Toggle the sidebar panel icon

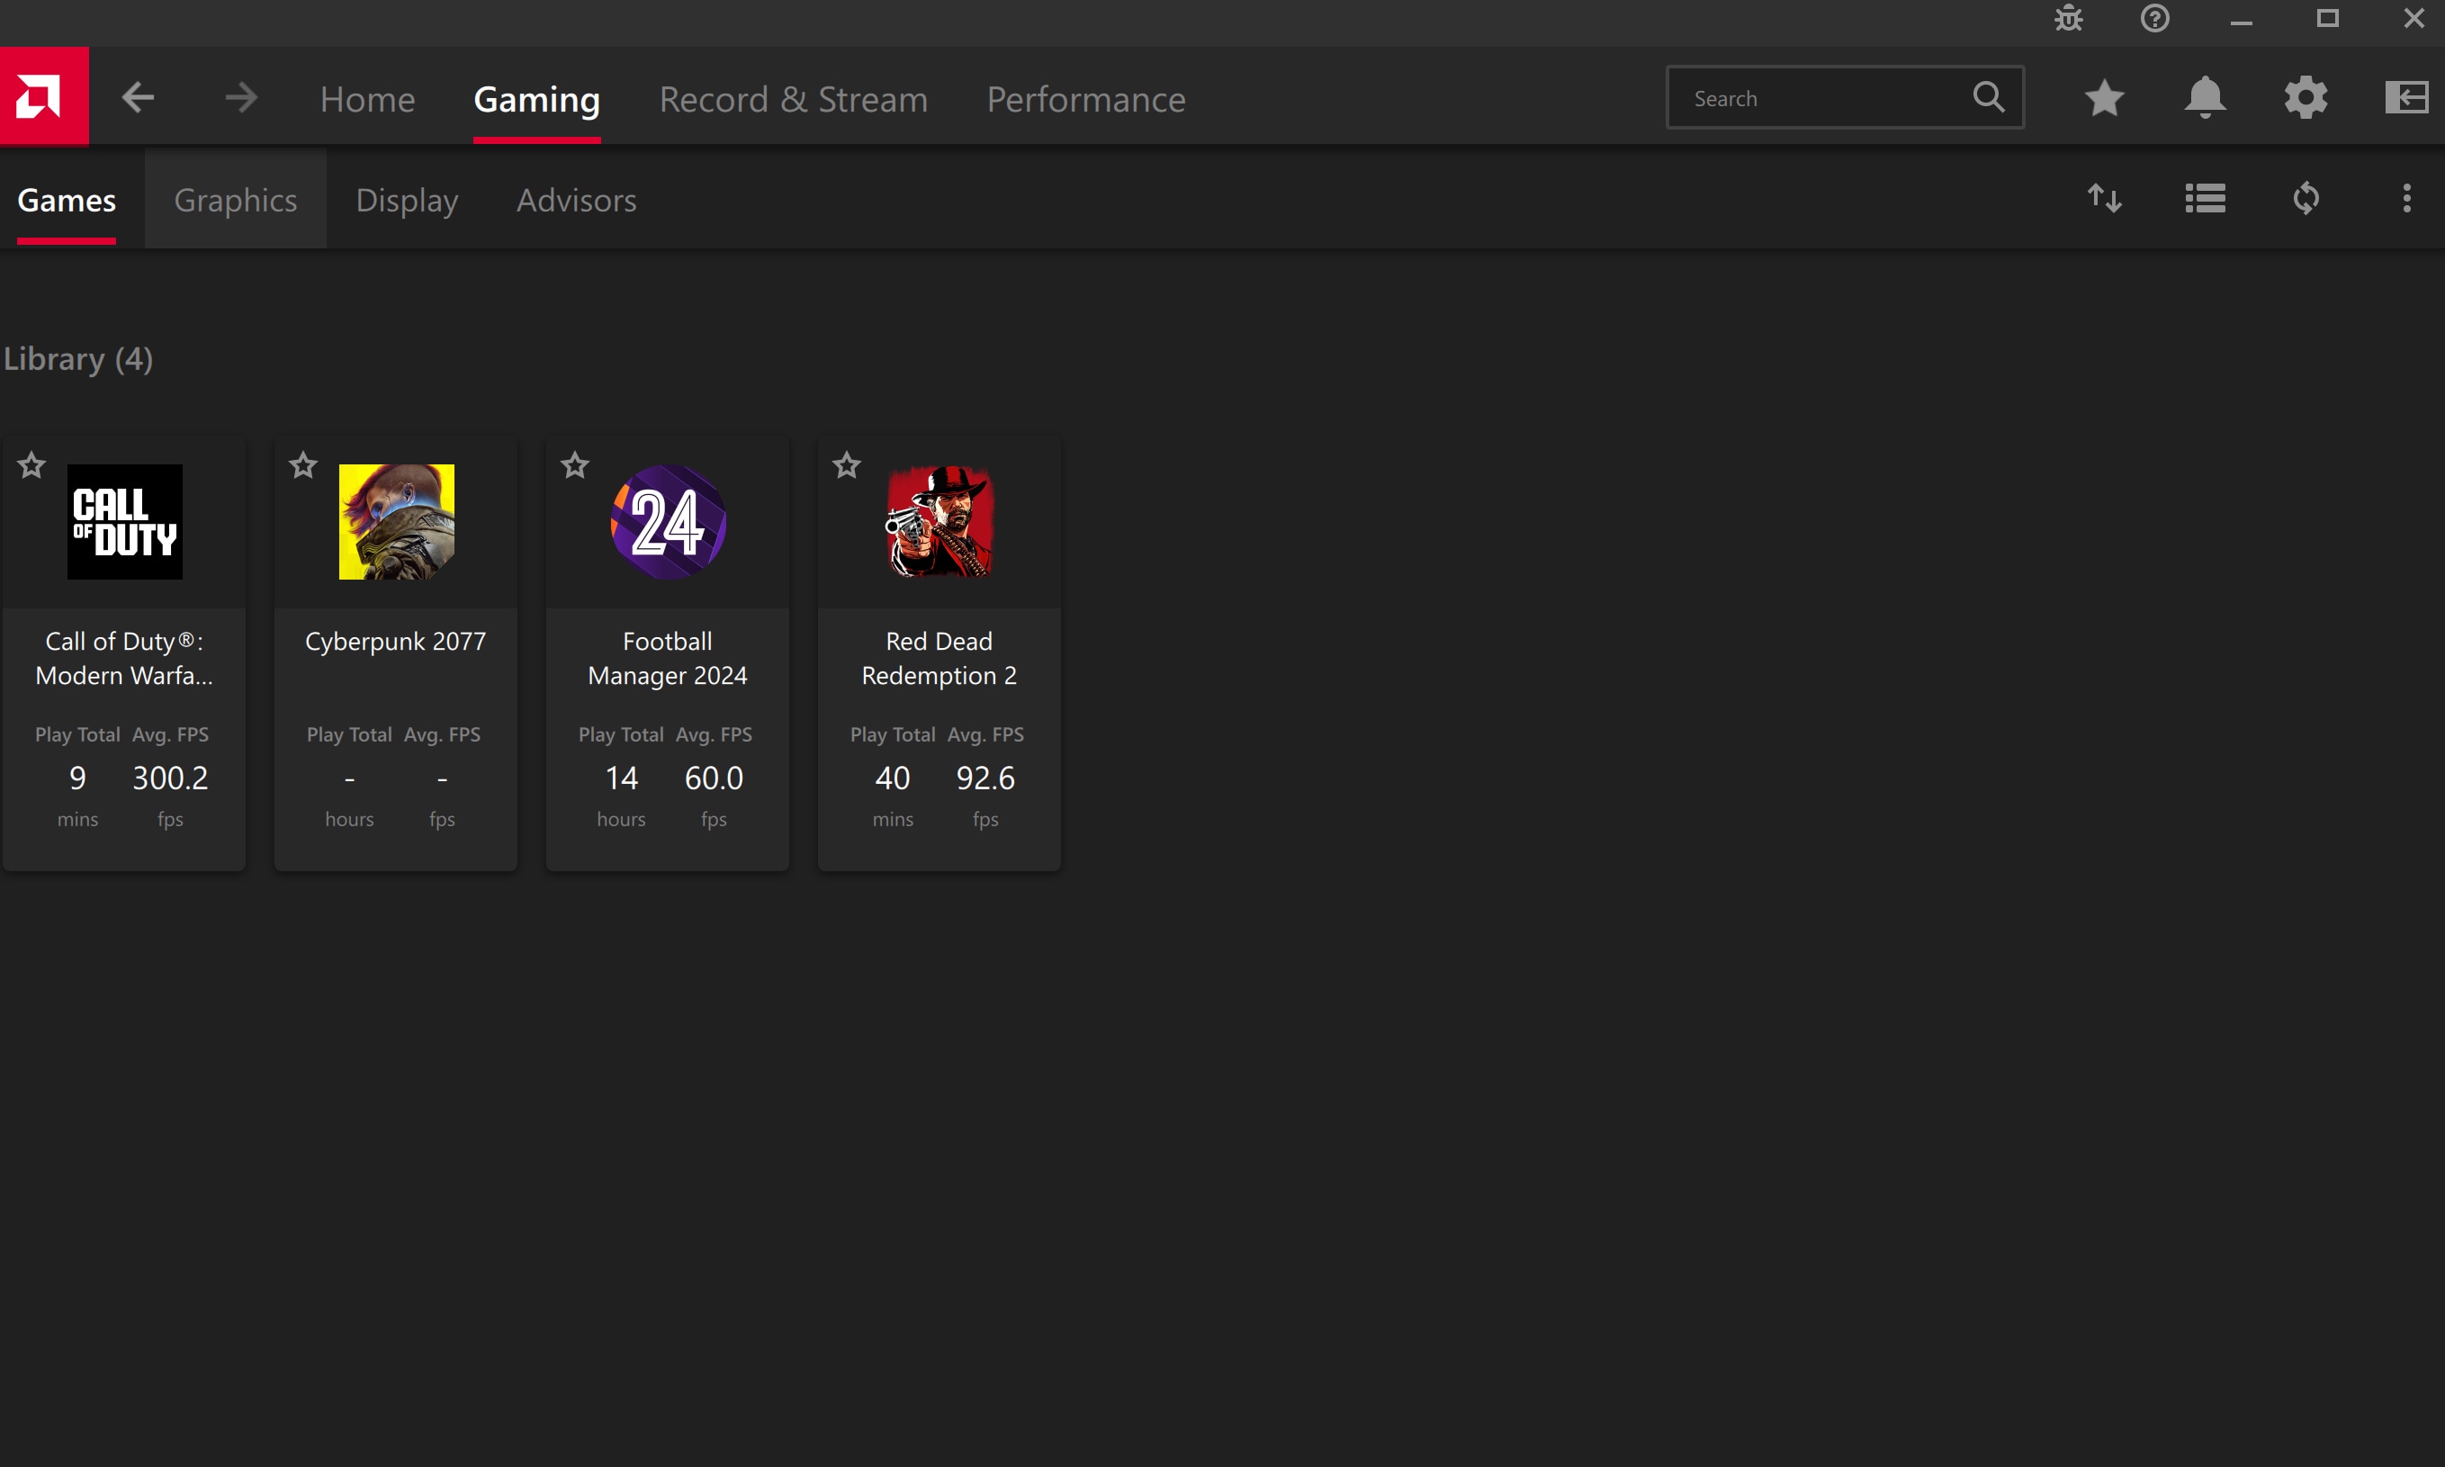(2406, 98)
